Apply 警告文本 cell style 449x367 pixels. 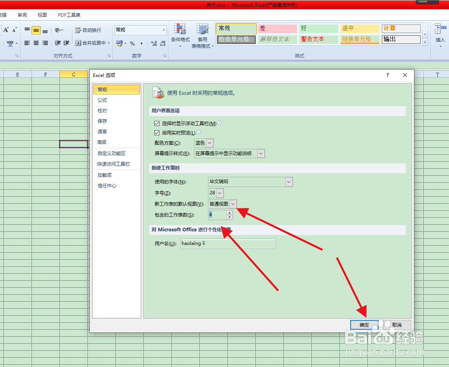tap(319, 39)
